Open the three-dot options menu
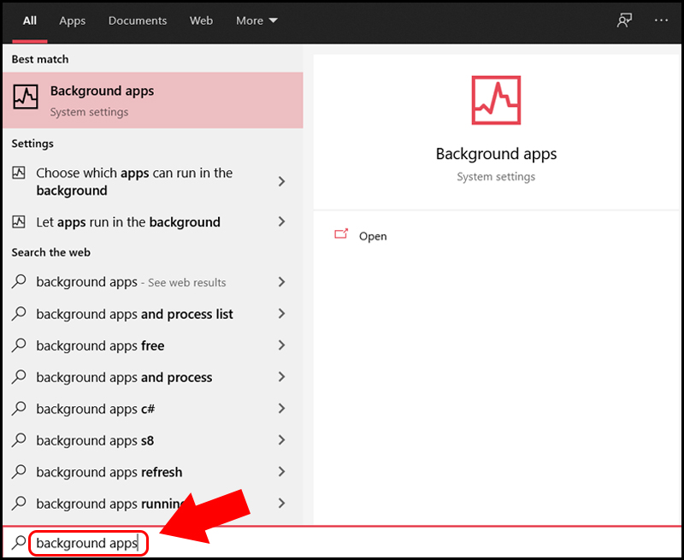 tap(661, 21)
